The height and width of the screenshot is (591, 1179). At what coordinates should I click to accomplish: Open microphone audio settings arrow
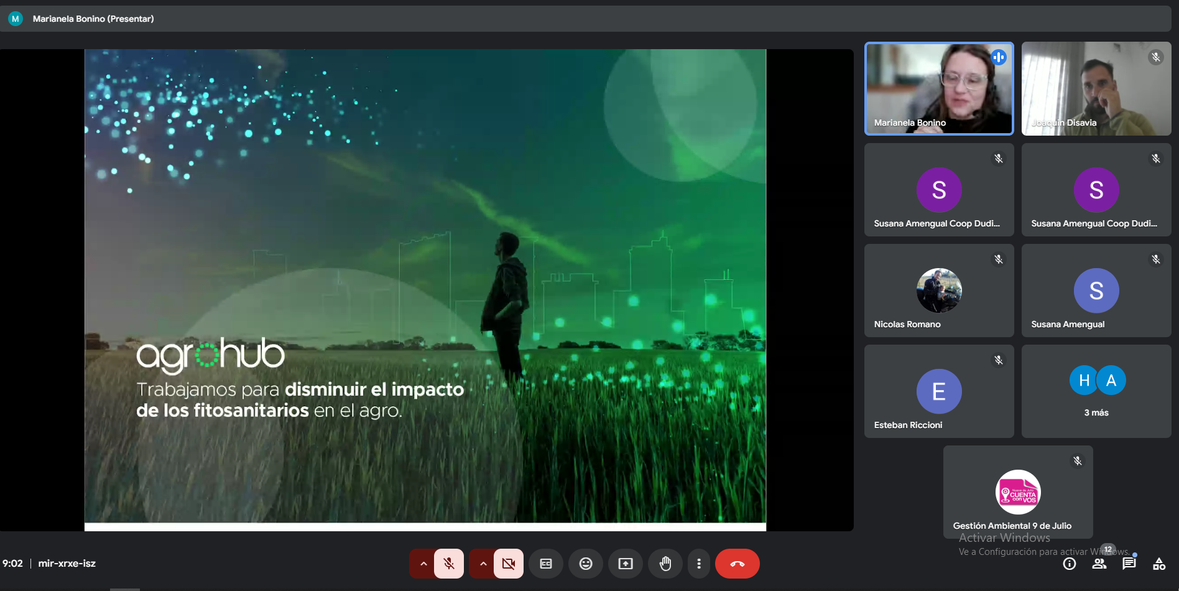[423, 564]
